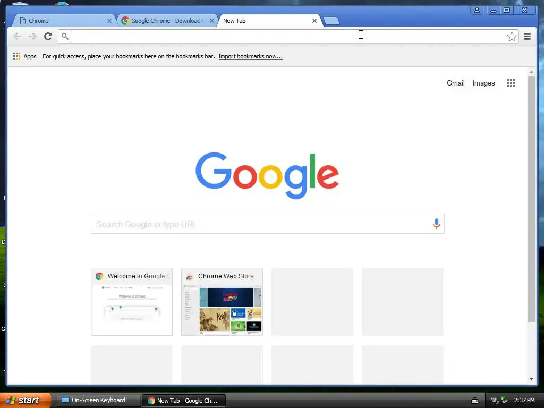Viewport: 544px width, 408px height.
Task: Click the second system tray icon before the clock
Action: pos(504,401)
